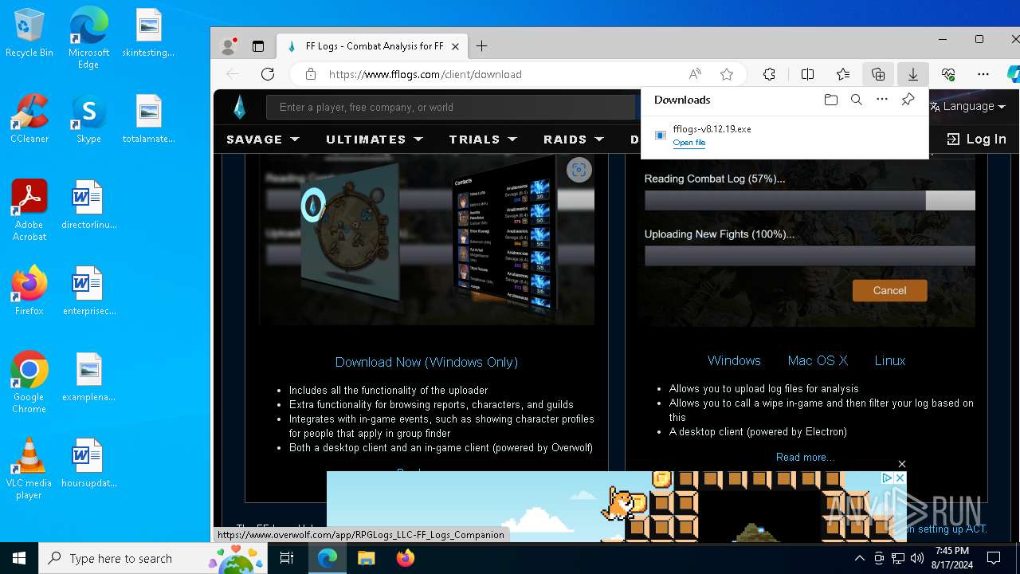Image resolution: width=1020 pixels, height=574 pixels.
Task: Open Edge Extensions puzzle icon
Action: pyautogui.click(x=770, y=74)
